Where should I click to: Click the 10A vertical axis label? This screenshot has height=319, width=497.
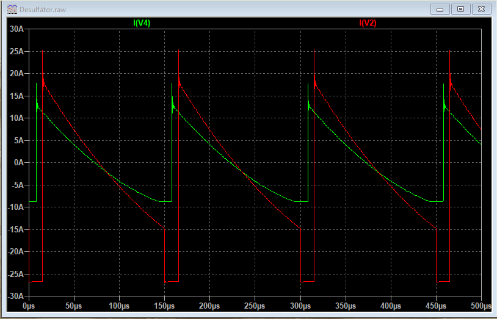17,118
